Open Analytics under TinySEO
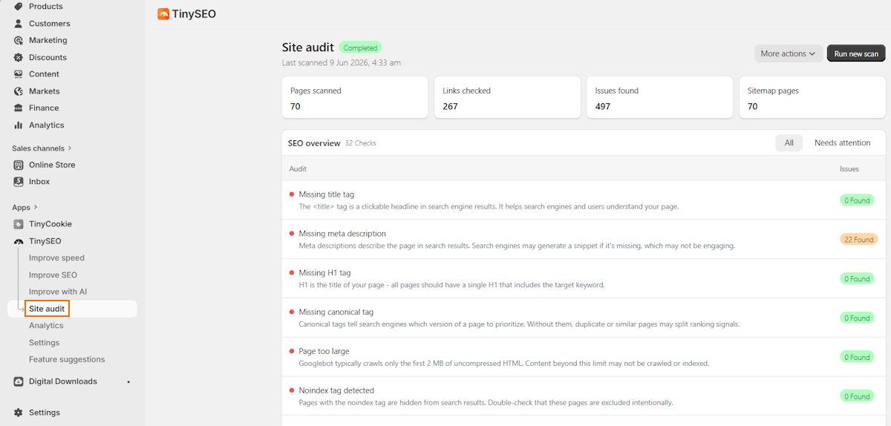The image size is (891, 426). coord(46,326)
